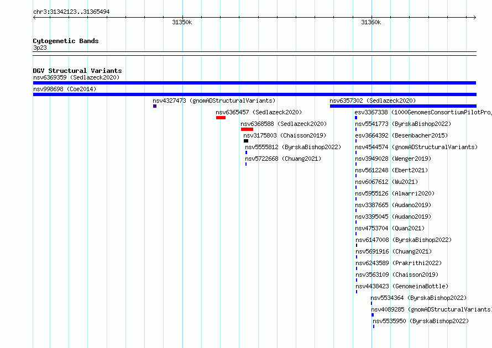Select the esv3664392 variant glyph
The width and height of the screenshot is (492, 348).
[x=356, y=141]
